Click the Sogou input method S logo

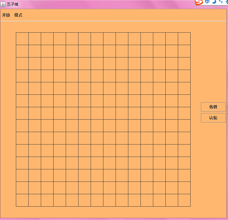click(199, 2)
